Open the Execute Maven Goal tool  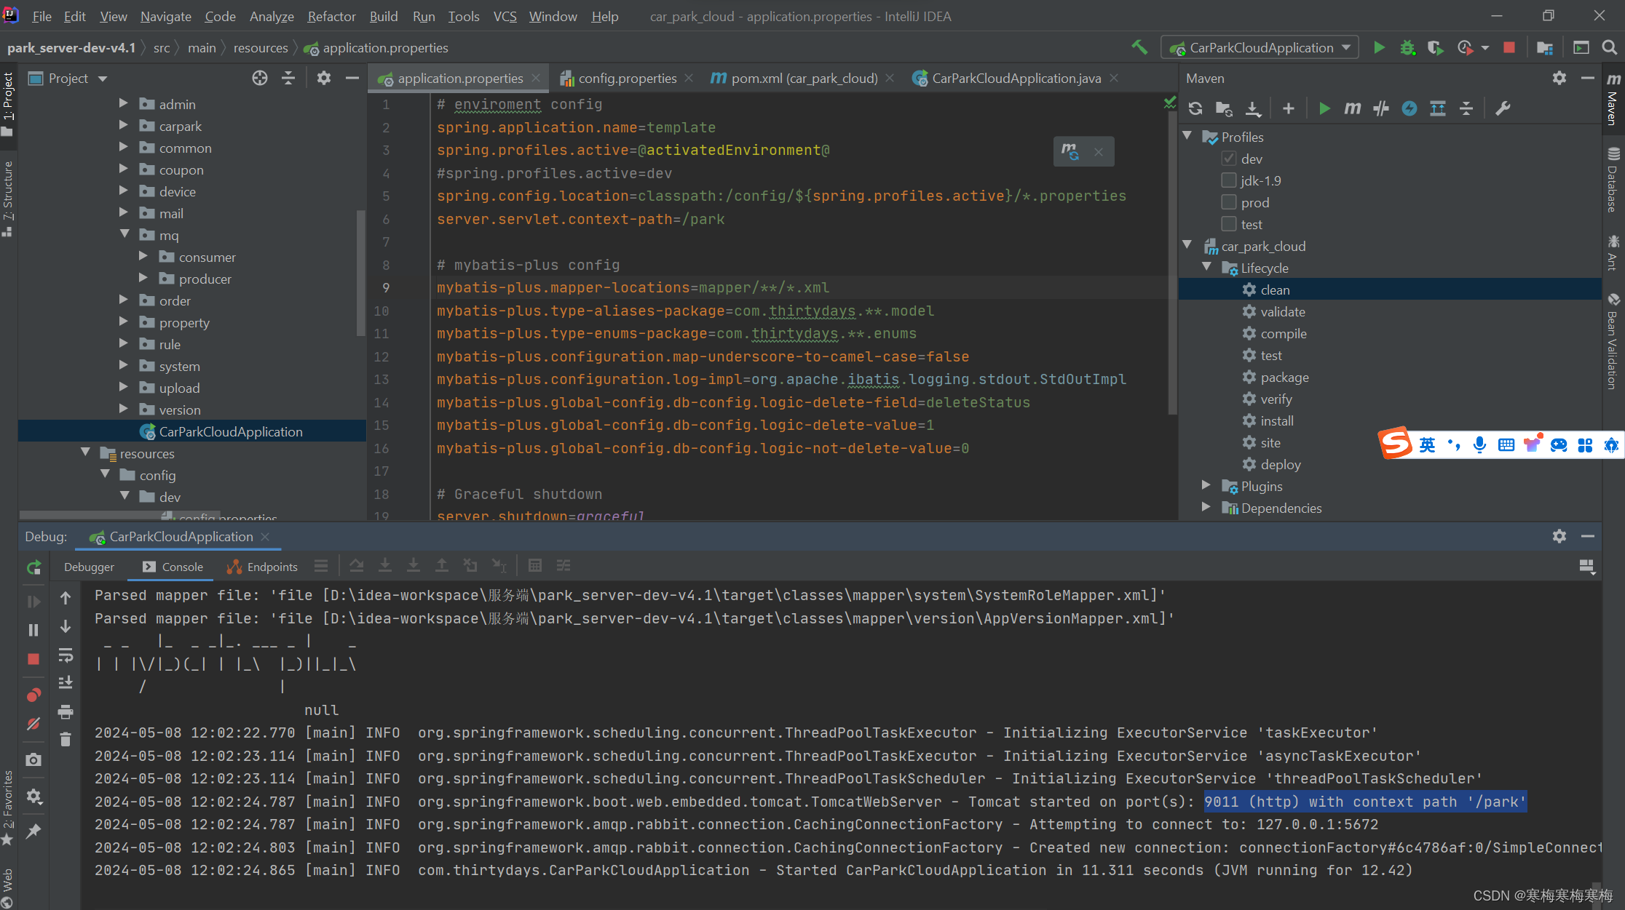pyautogui.click(x=1352, y=108)
